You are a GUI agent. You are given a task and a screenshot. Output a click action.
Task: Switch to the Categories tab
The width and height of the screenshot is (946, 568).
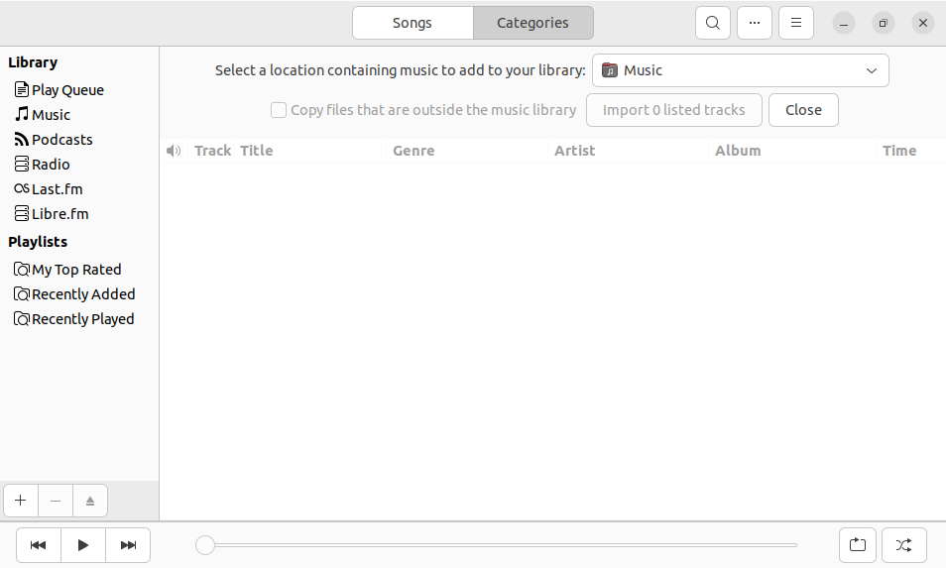[x=532, y=23]
